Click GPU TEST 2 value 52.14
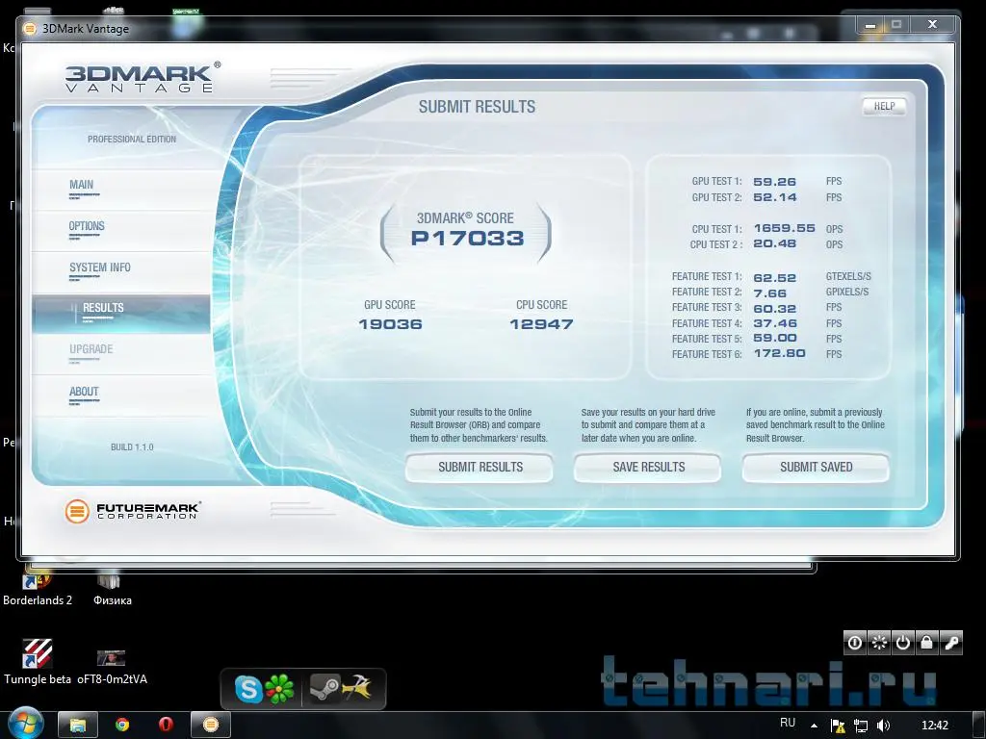986x739 pixels. click(x=775, y=197)
